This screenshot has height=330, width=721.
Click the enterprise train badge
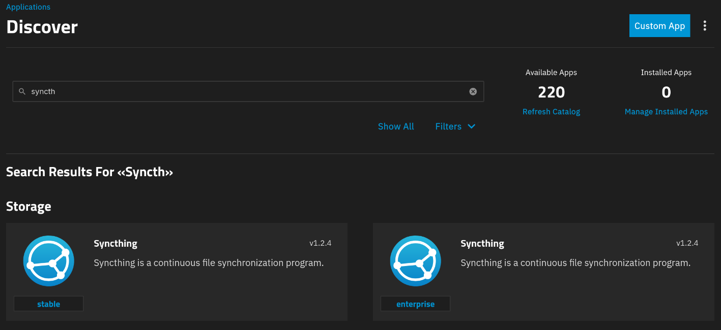pyautogui.click(x=415, y=304)
